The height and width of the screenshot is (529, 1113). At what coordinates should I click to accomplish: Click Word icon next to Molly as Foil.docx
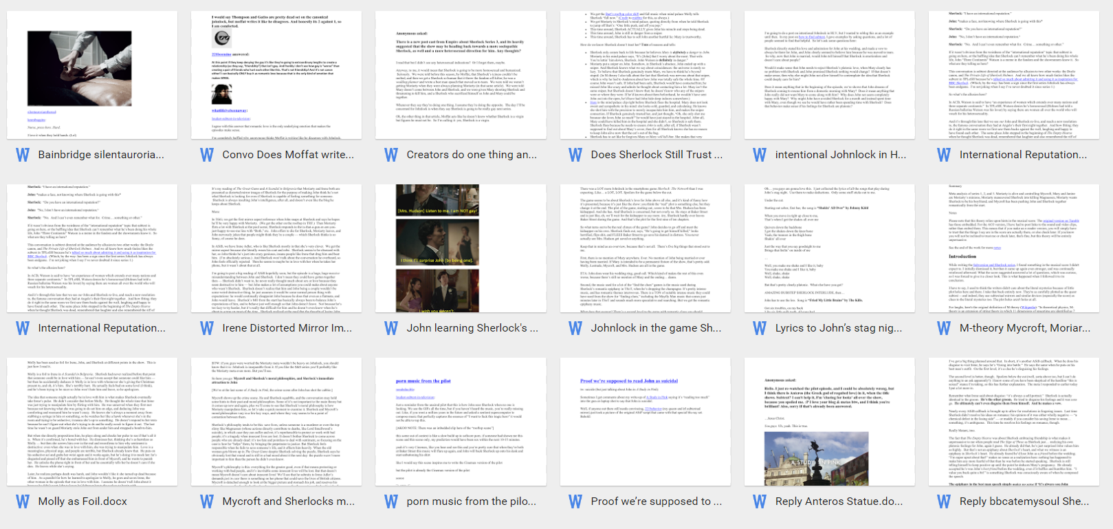click(23, 501)
